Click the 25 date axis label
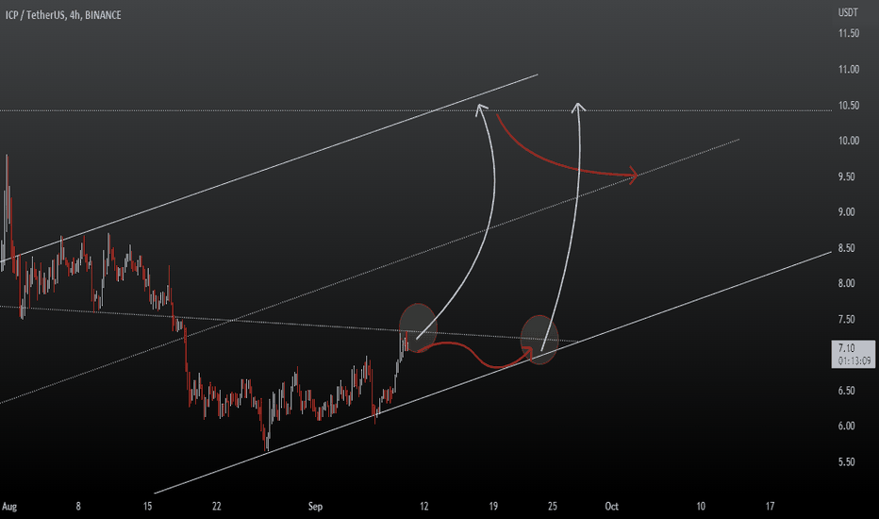 [x=552, y=506]
